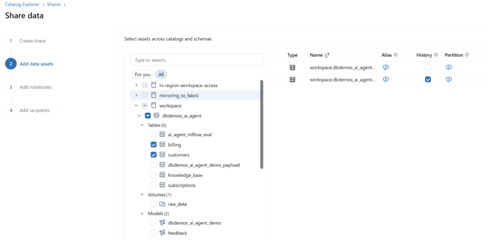Click the asset tree vertical scrollbar
Screen dimensions: 487x240
pos(262,125)
